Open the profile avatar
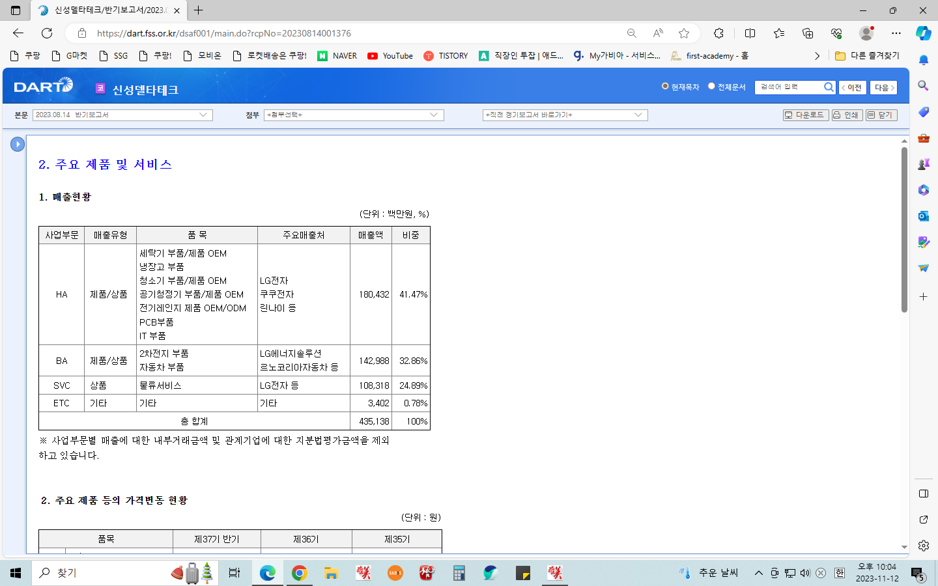Image resolution: width=938 pixels, height=586 pixels. tap(866, 33)
